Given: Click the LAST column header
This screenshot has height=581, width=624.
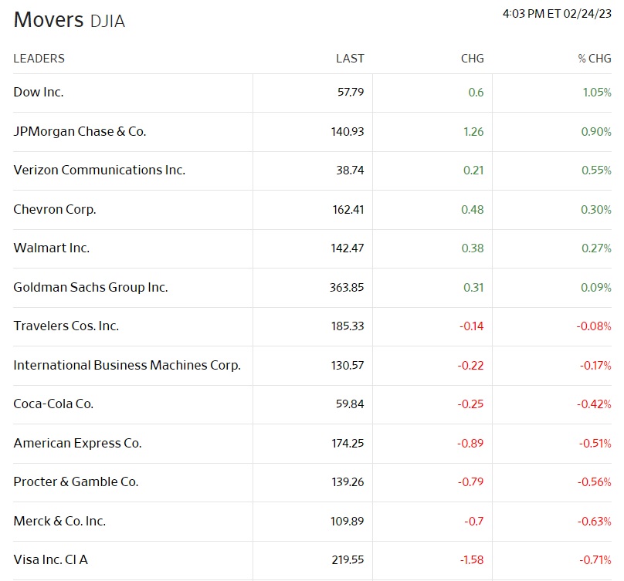Looking at the screenshot, I should [350, 59].
